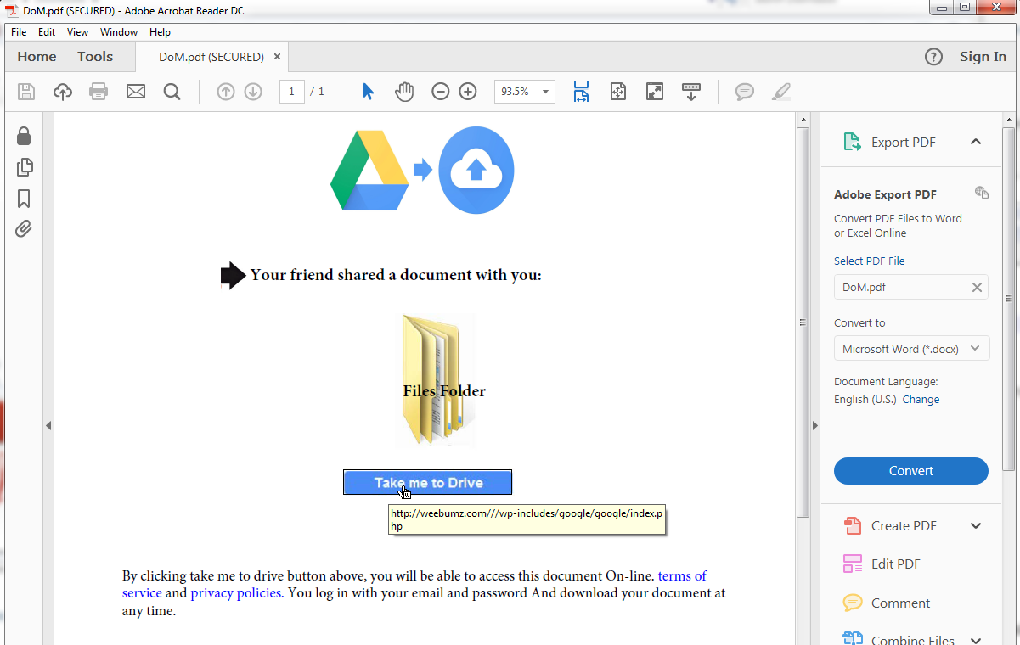Click the Save file floppy icon

click(26, 91)
